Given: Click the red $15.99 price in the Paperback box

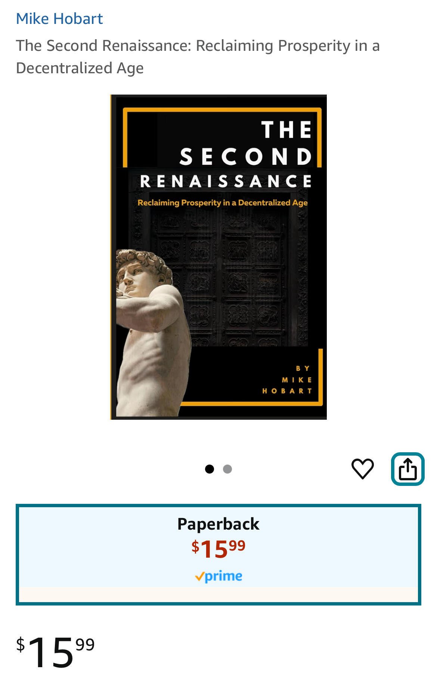Looking at the screenshot, I should (x=218, y=549).
